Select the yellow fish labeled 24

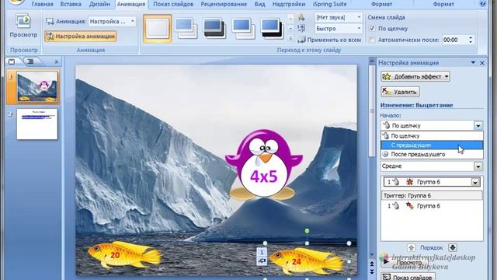click(307, 261)
